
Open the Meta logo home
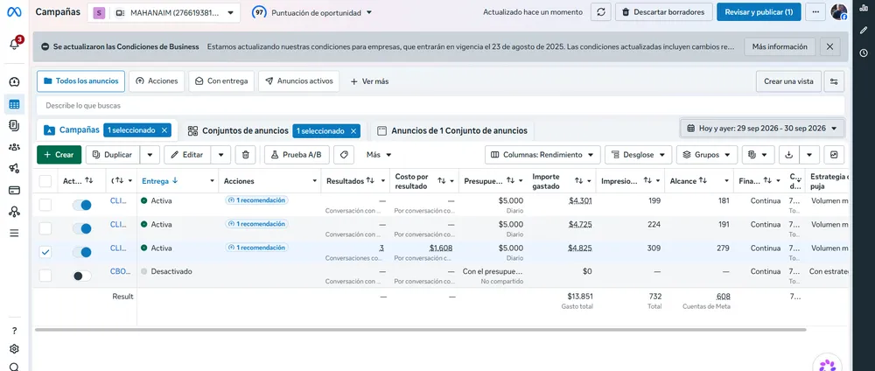[15, 12]
